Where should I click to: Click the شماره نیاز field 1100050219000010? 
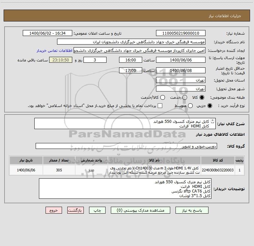[x=181, y=33]
